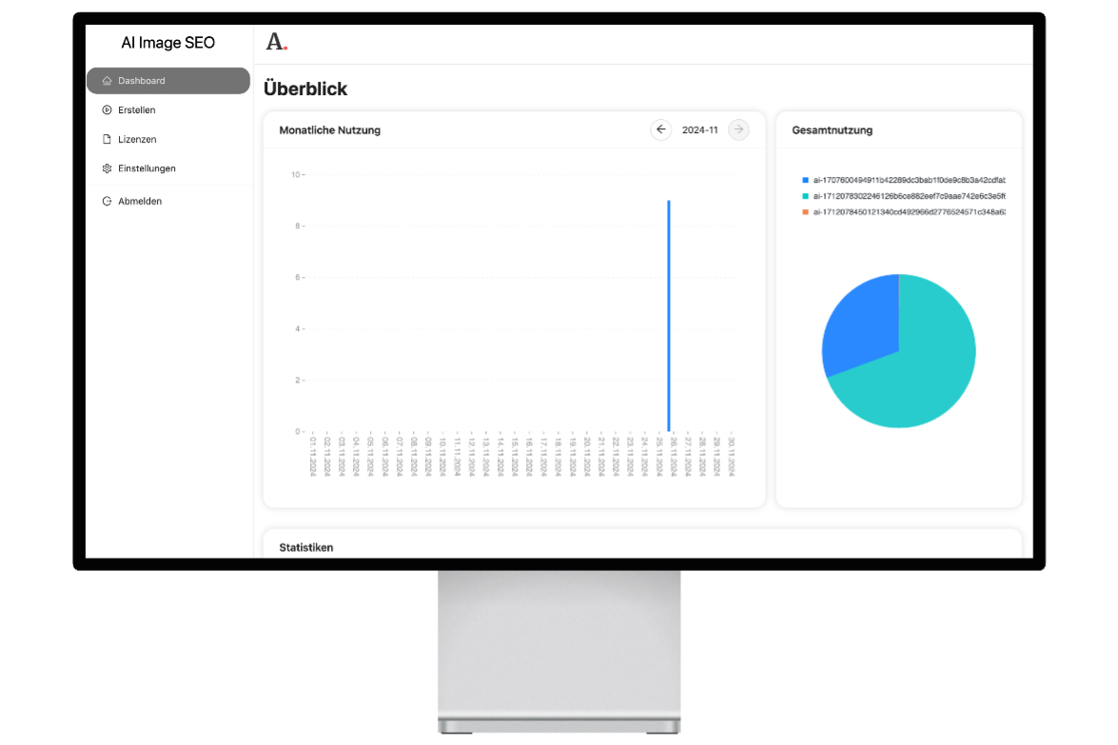Click the 'AI Image SEO' sidebar title
1118x745 pixels.
(x=168, y=43)
